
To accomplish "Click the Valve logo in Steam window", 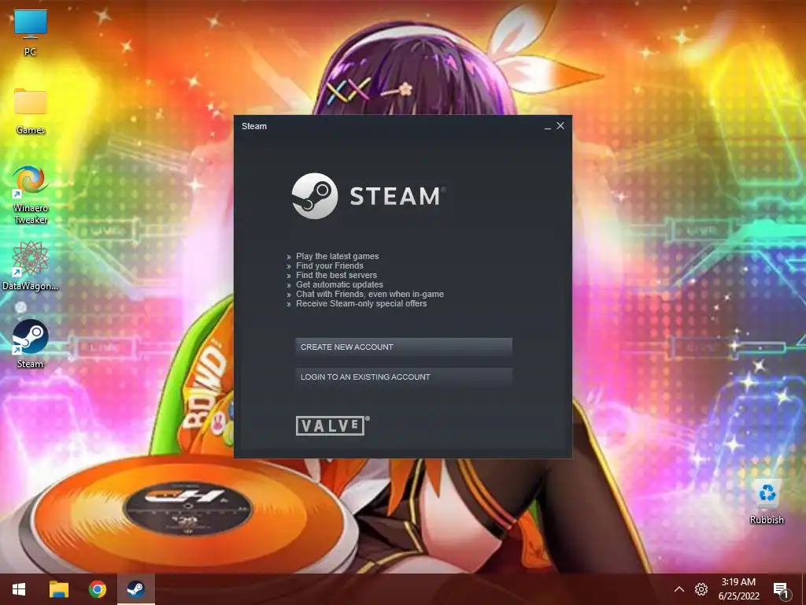I will tap(332, 425).
